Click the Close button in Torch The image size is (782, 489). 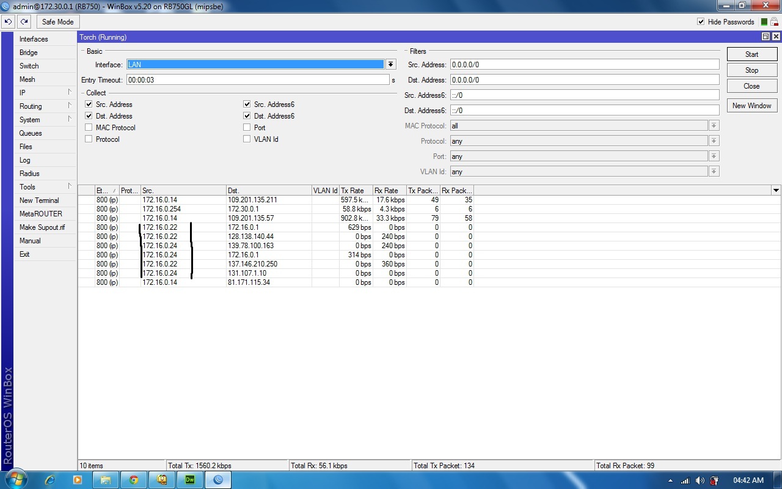[x=751, y=86]
